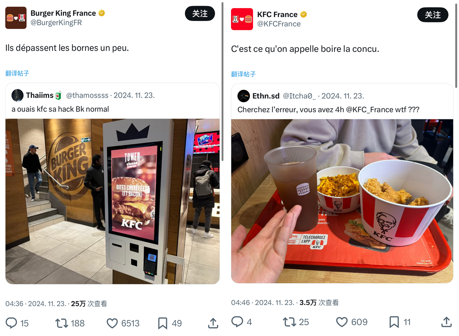Bookmark the KFC France post
459x336 pixels.
tap(394, 322)
